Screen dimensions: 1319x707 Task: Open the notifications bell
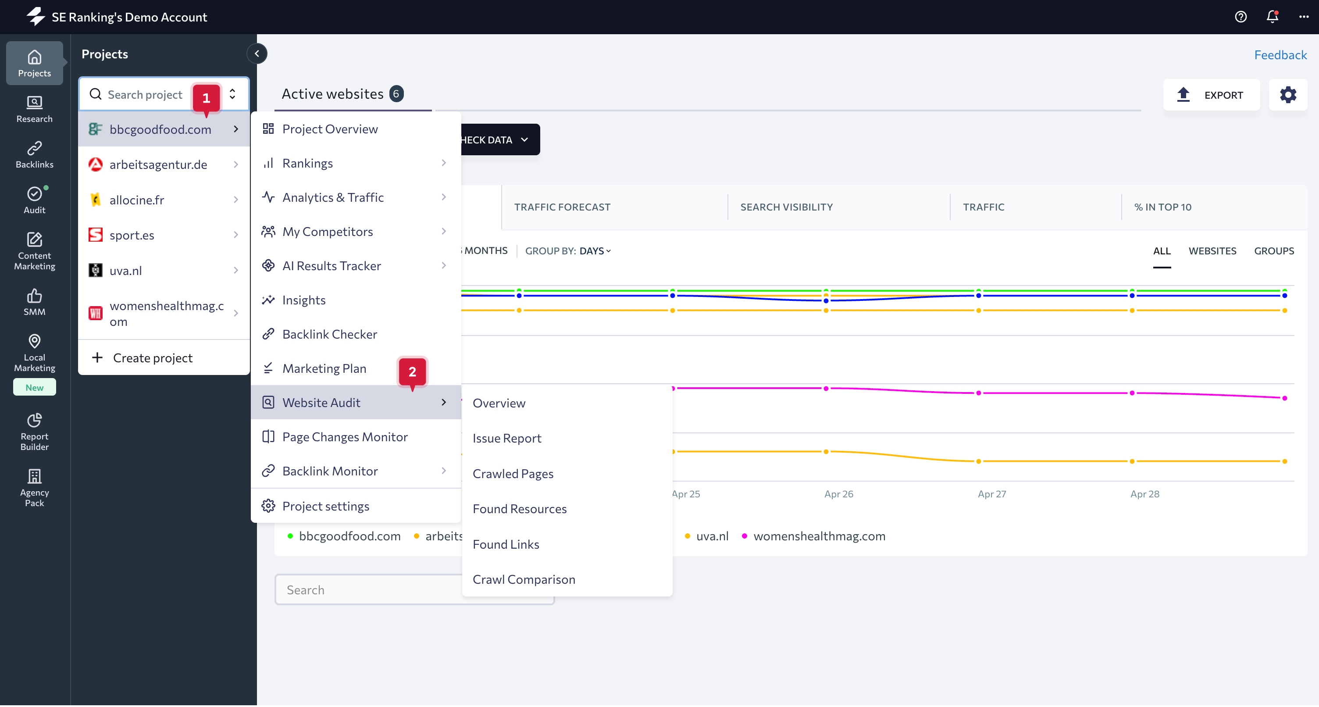pyautogui.click(x=1273, y=17)
